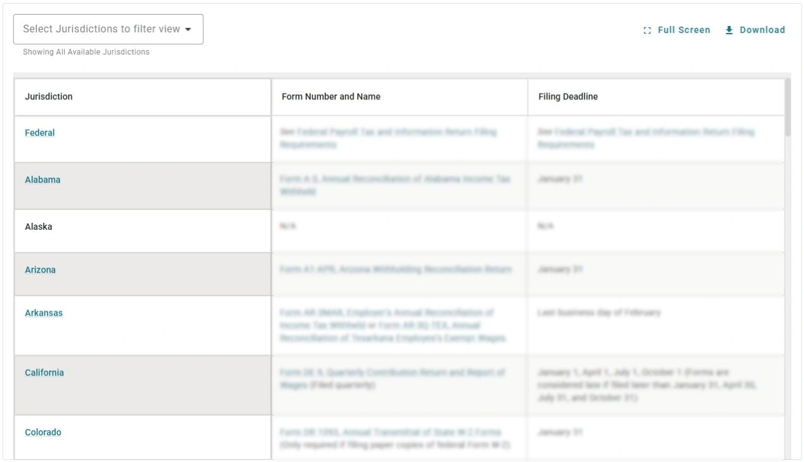
Task: Open the Colorado jurisdiction link
Action: 42,434
